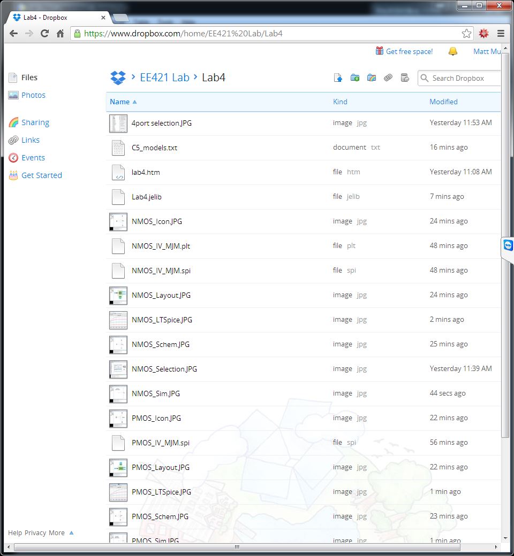Click the Privacy footer link

35,532
